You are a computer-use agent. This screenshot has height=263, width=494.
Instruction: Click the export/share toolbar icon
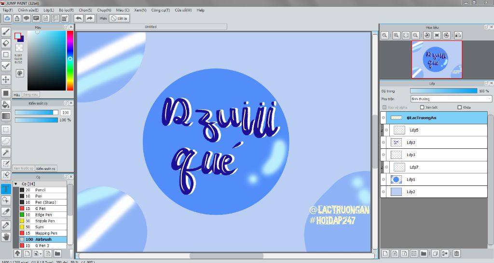click(x=17, y=18)
